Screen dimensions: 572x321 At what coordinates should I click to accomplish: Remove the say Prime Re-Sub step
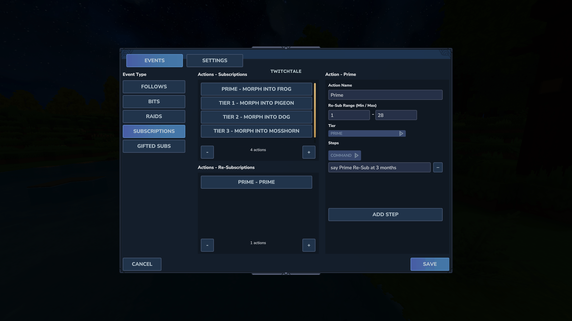click(438, 167)
